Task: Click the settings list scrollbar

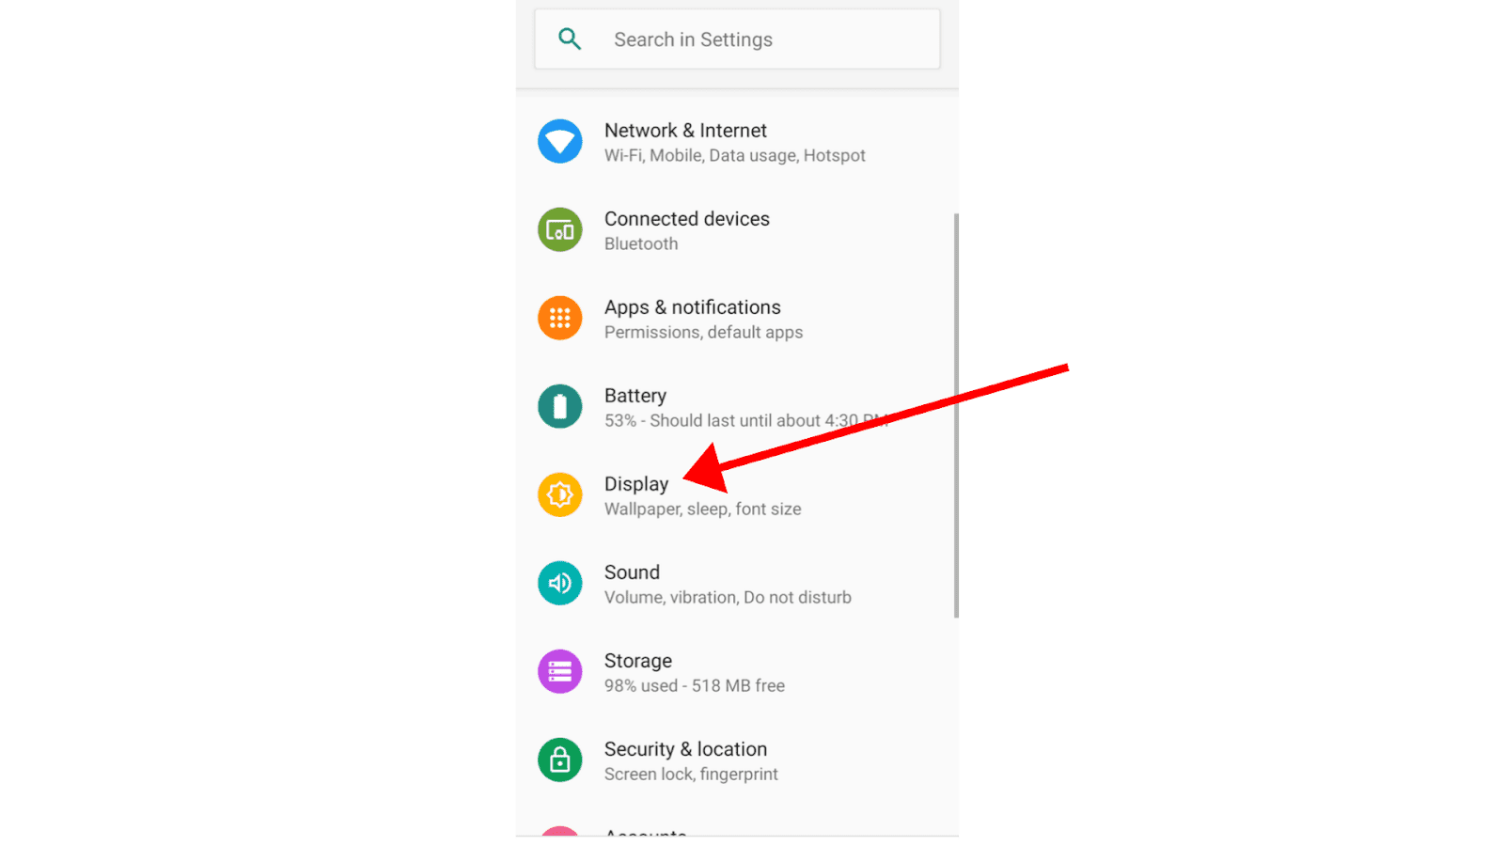Action: coord(956,415)
